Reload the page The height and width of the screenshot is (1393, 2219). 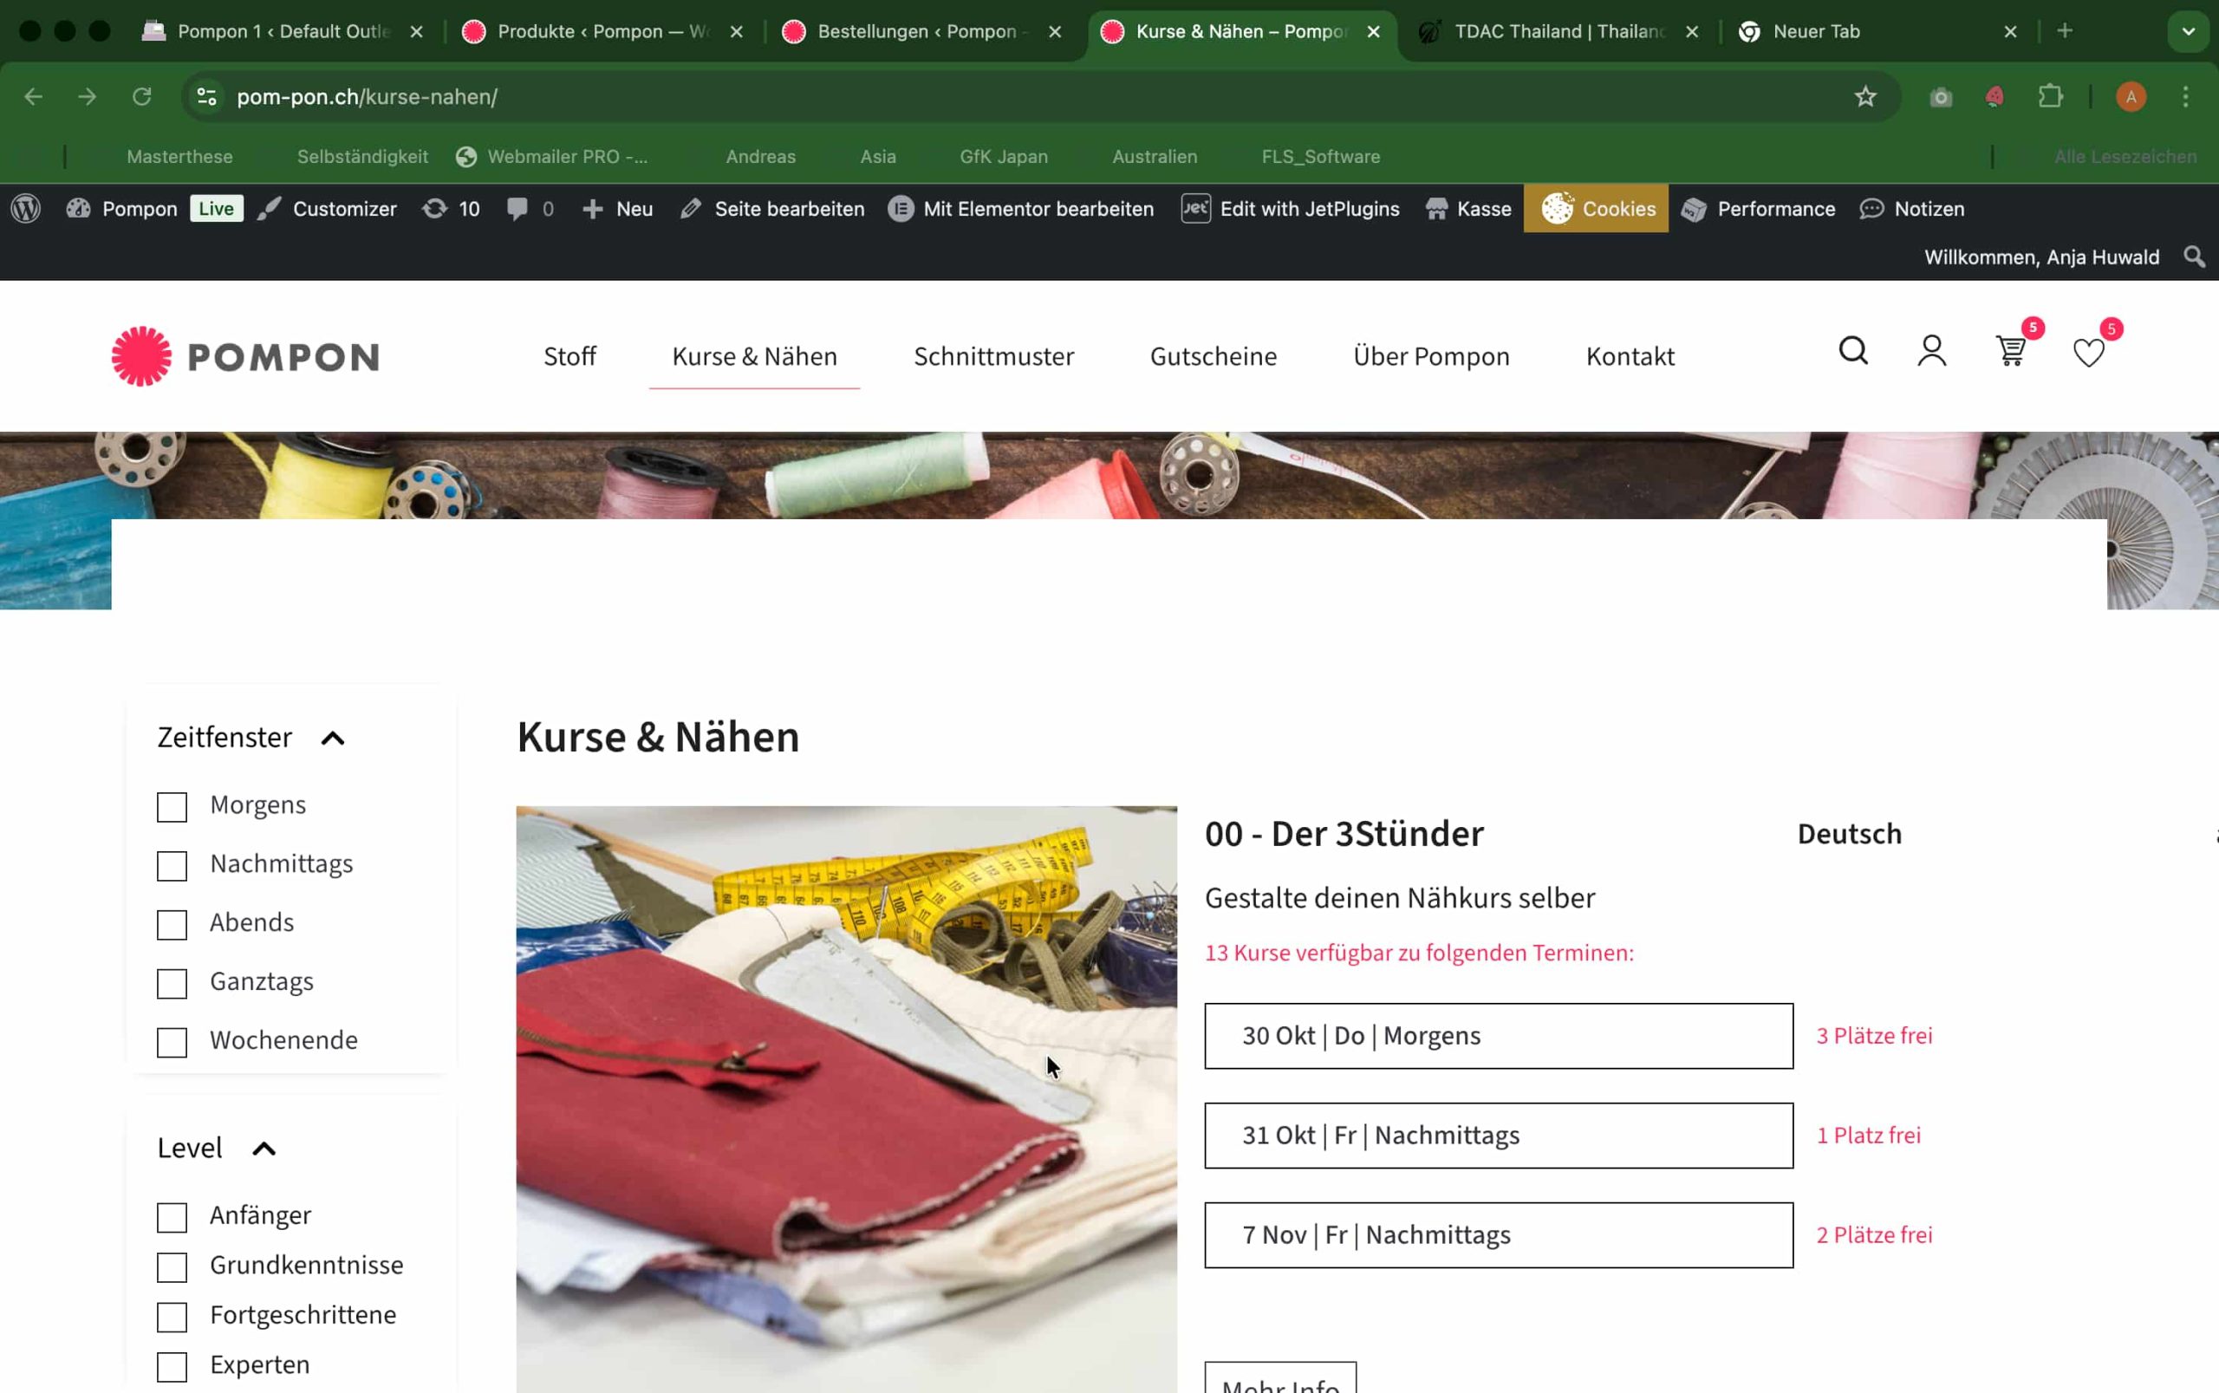[141, 97]
